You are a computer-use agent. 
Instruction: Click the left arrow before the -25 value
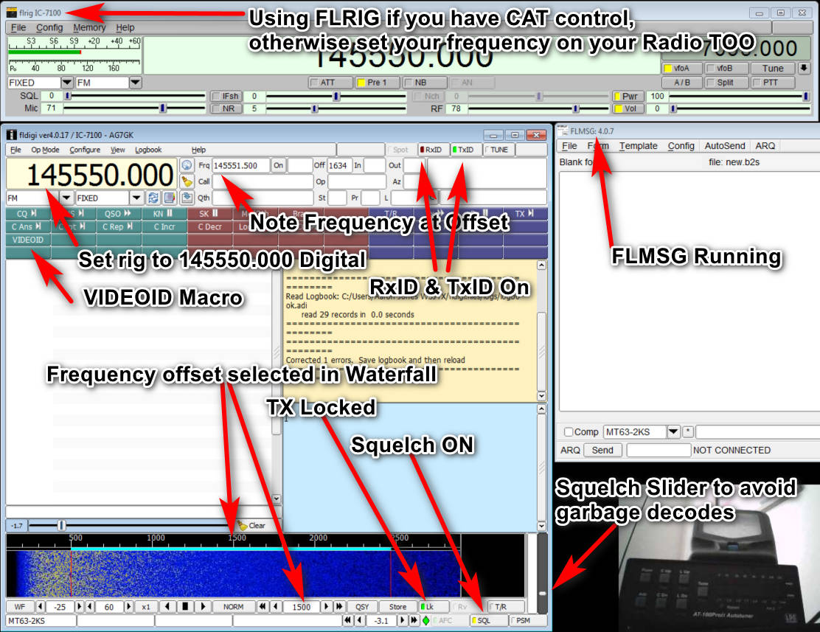click(41, 607)
